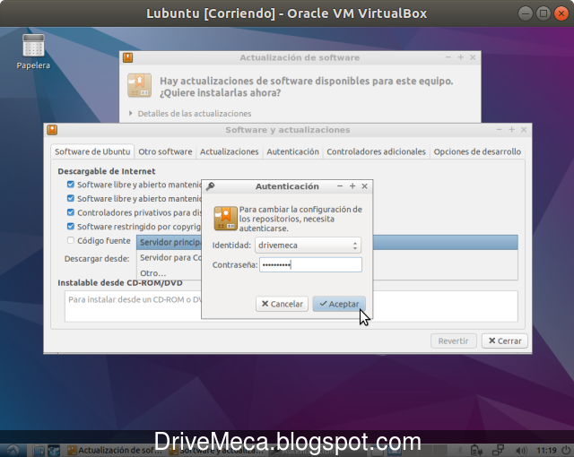Click the package icon in the Autenticación dialog
The width and height of the screenshot is (574, 457).
pos(225,219)
